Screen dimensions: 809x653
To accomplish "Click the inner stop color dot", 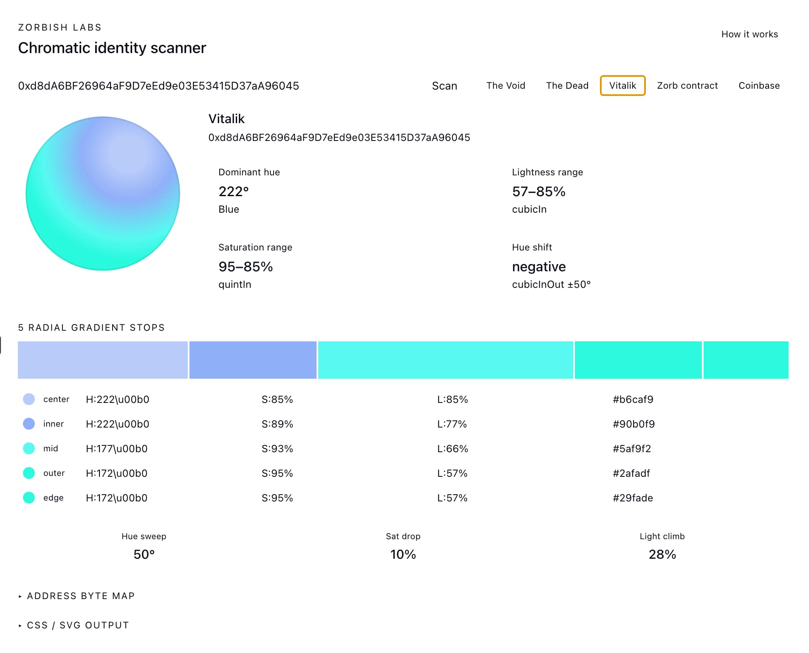I will click(x=29, y=424).
